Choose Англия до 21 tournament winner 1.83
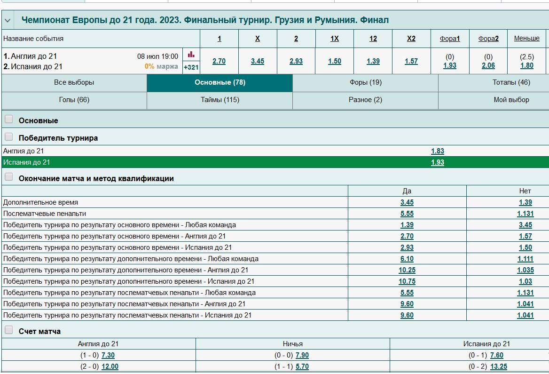This screenshot has width=549, height=374. click(x=437, y=151)
